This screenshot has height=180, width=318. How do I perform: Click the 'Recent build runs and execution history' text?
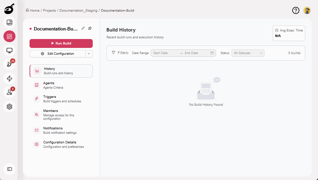pos(135,37)
